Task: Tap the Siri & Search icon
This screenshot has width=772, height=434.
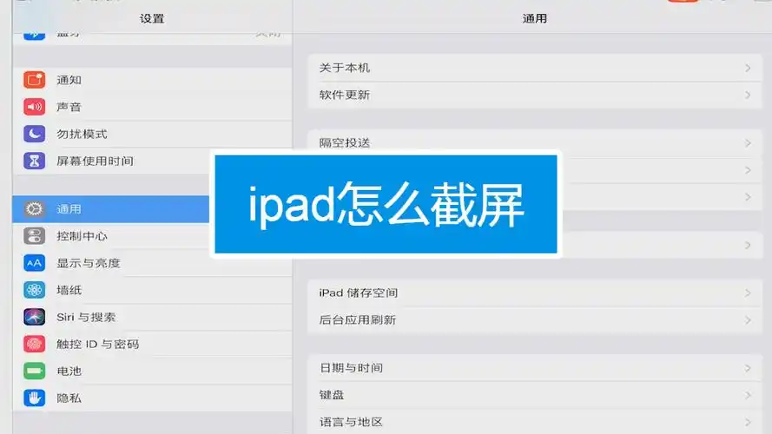Action: tap(34, 318)
